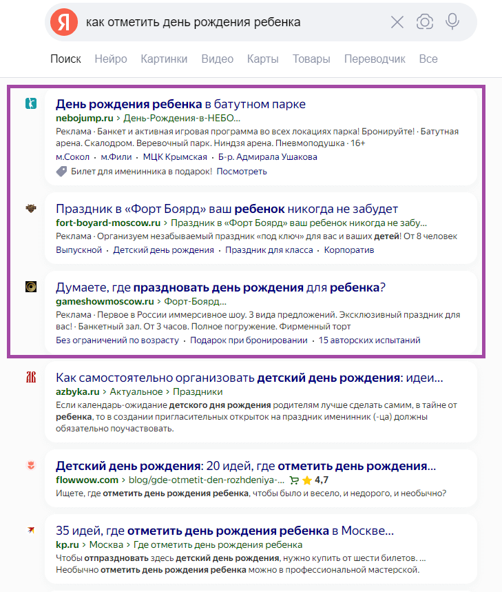Screen dimensions: 502x592
Task: Open the Подарок при бронировании sitelink
Action: click(x=249, y=340)
